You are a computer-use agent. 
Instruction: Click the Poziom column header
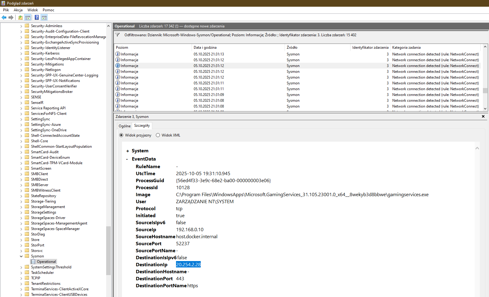coord(153,48)
